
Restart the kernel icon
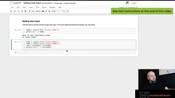tap(46, 11)
